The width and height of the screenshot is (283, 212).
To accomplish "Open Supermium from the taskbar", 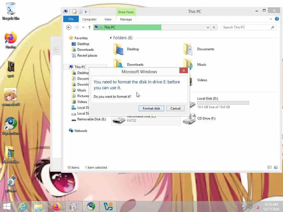I will pos(91,206).
